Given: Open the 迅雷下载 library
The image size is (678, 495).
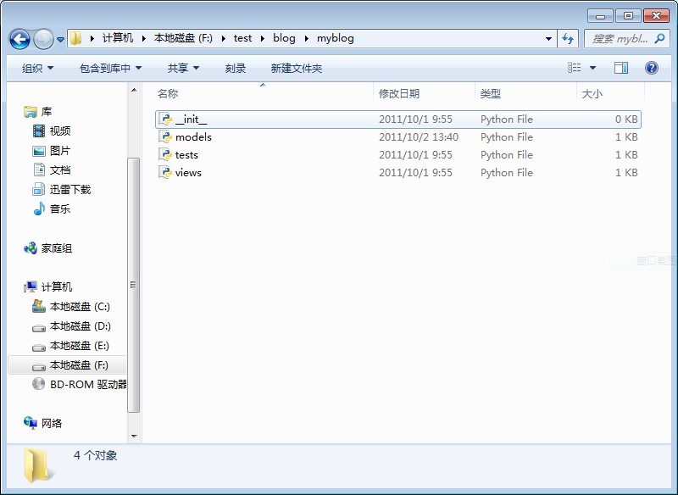Looking at the screenshot, I should click(62, 189).
